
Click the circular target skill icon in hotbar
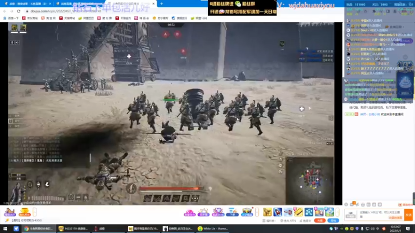(195, 198)
